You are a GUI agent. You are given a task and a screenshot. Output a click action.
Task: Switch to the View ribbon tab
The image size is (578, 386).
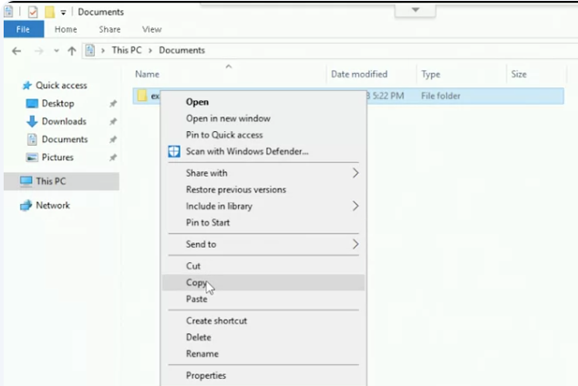click(152, 29)
